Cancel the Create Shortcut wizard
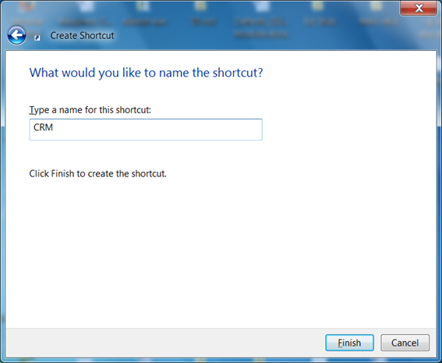This screenshot has width=442, height=363. coord(405,343)
